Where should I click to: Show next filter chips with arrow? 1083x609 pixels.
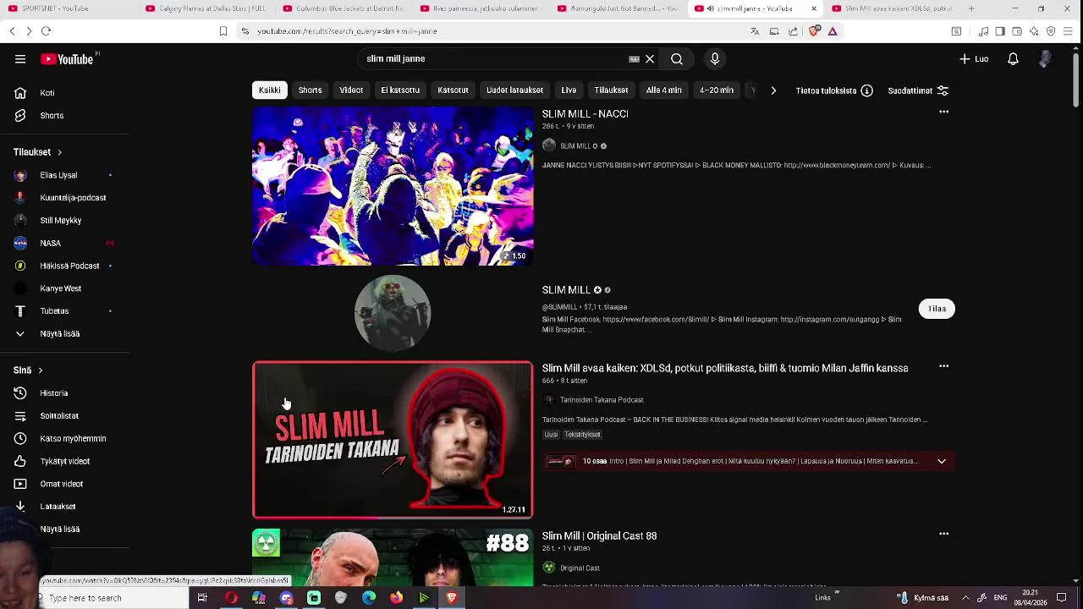click(773, 91)
